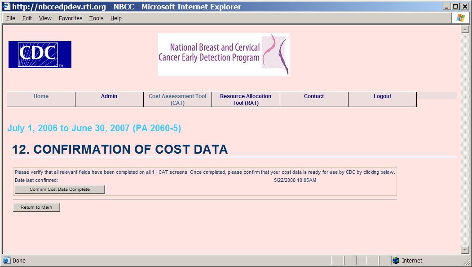The image size is (472, 267).
Task: Open the Tools menu
Action: (x=96, y=18)
